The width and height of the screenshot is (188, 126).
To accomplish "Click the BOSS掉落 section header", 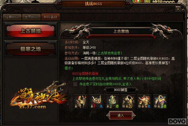I will pyautogui.click(x=121, y=90).
